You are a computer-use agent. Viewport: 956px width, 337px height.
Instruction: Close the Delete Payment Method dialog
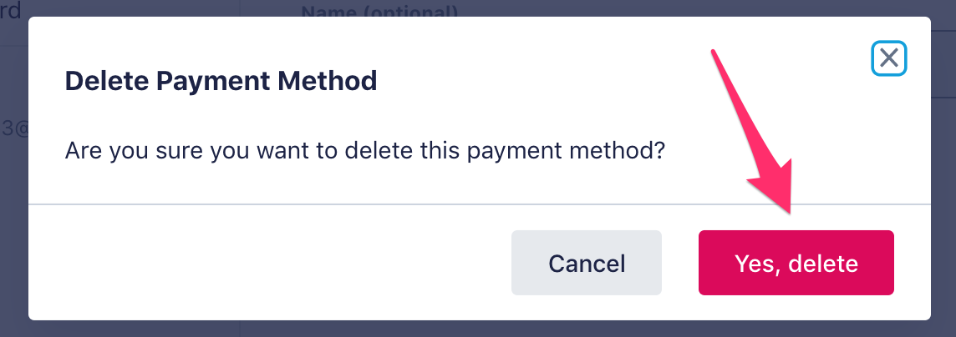pyautogui.click(x=888, y=58)
